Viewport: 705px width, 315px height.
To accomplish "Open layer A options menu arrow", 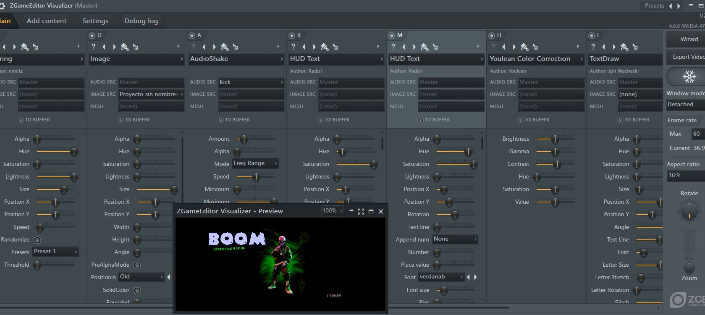I will point(278,47).
